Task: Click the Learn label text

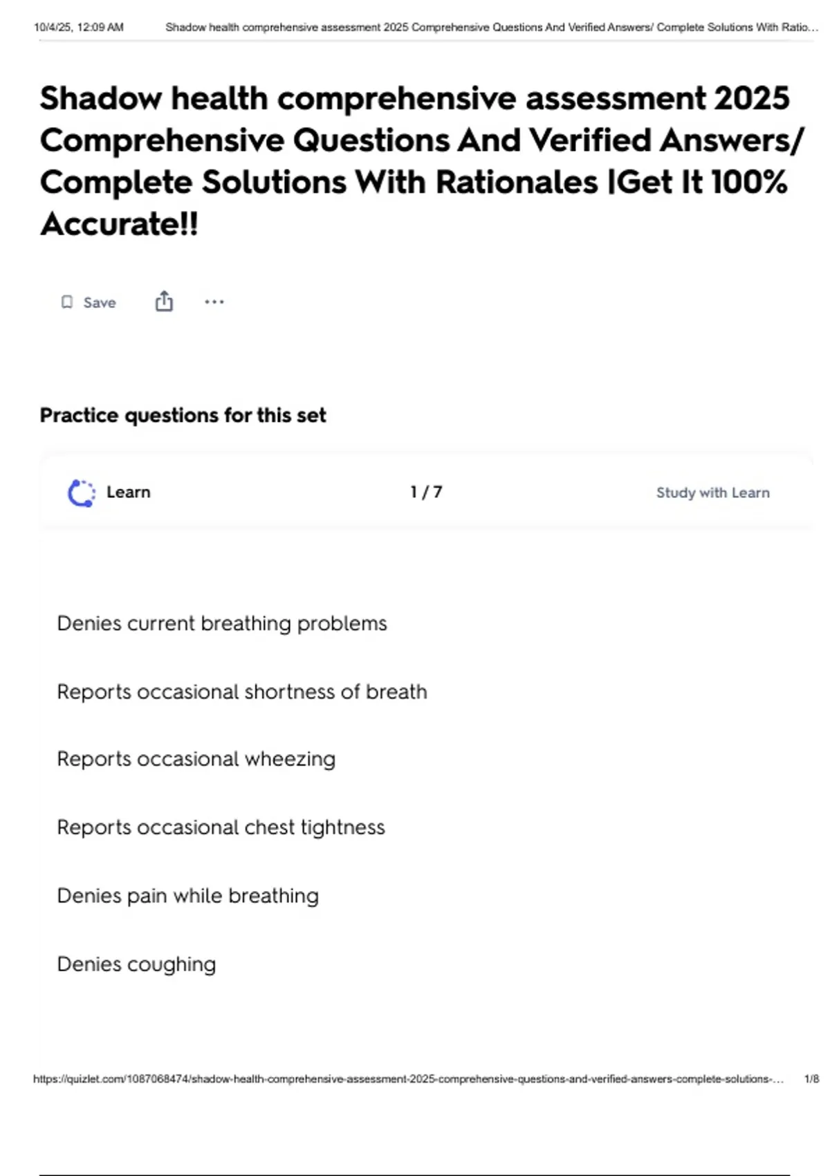Action: click(x=128, y=492)
